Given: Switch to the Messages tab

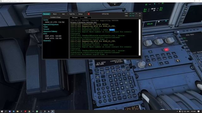Looking at the screenshot, I should tap(75, 18).
